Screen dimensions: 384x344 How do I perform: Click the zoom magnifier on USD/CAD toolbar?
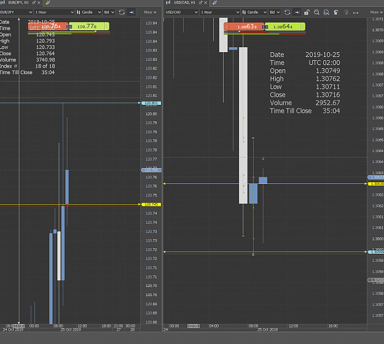316,12
